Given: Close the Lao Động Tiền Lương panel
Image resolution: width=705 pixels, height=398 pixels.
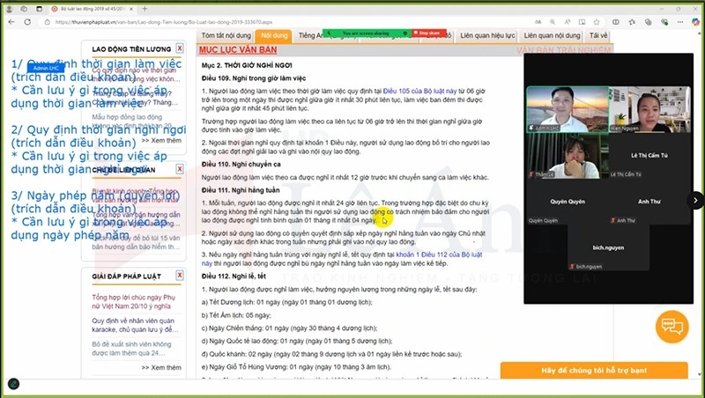Looking at the screenshot, I should 180,48.
